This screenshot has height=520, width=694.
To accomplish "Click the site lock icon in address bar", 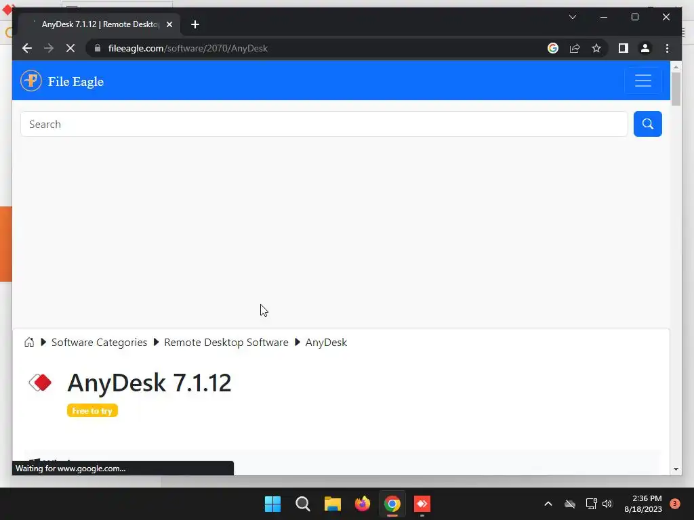I will (98, 48).
